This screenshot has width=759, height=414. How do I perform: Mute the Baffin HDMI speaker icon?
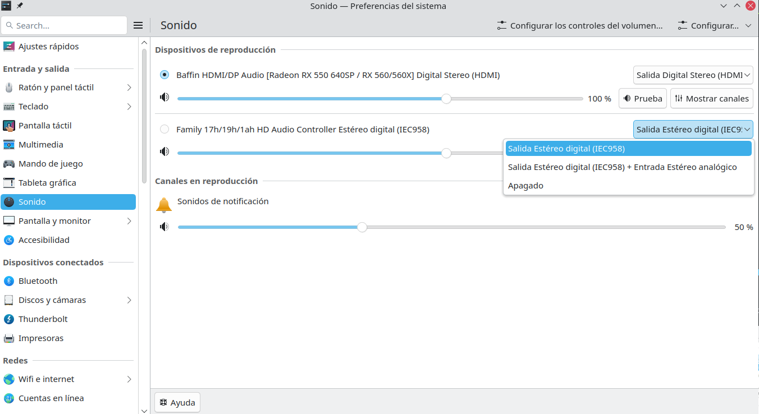click(x=164, y=98)
